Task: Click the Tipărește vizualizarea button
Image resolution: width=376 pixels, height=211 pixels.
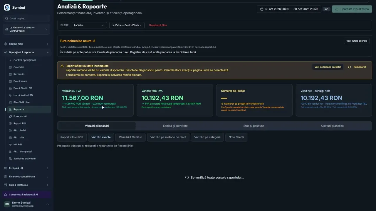Action: click(352, 9)
